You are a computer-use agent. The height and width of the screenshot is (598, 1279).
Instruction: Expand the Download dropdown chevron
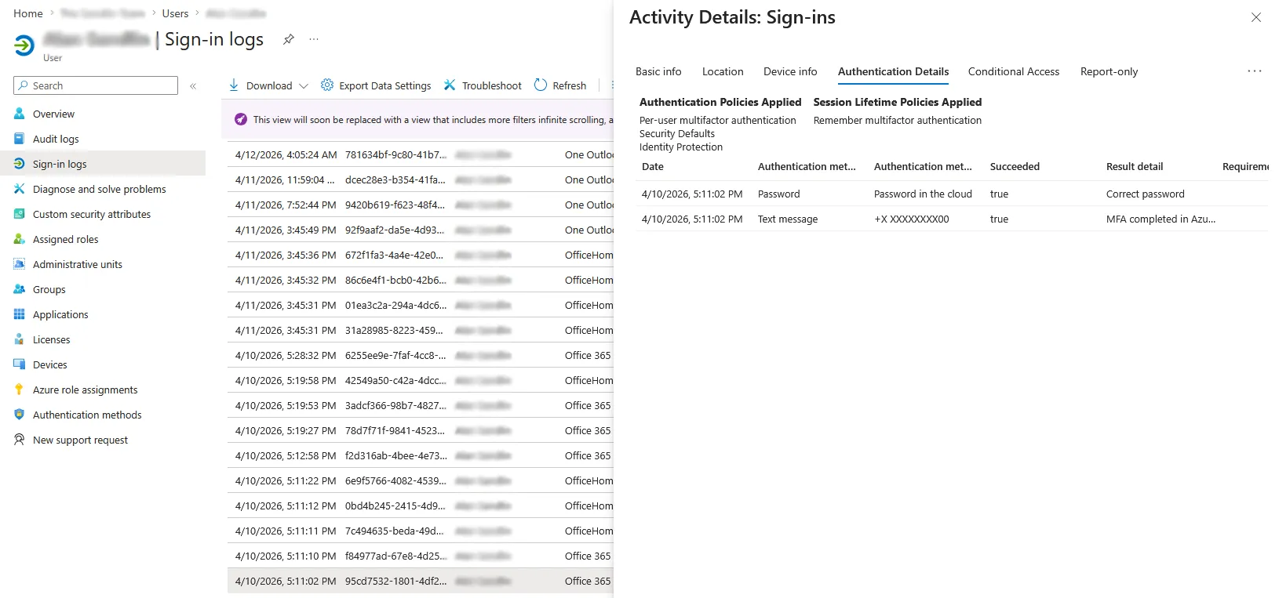point(304,86)
